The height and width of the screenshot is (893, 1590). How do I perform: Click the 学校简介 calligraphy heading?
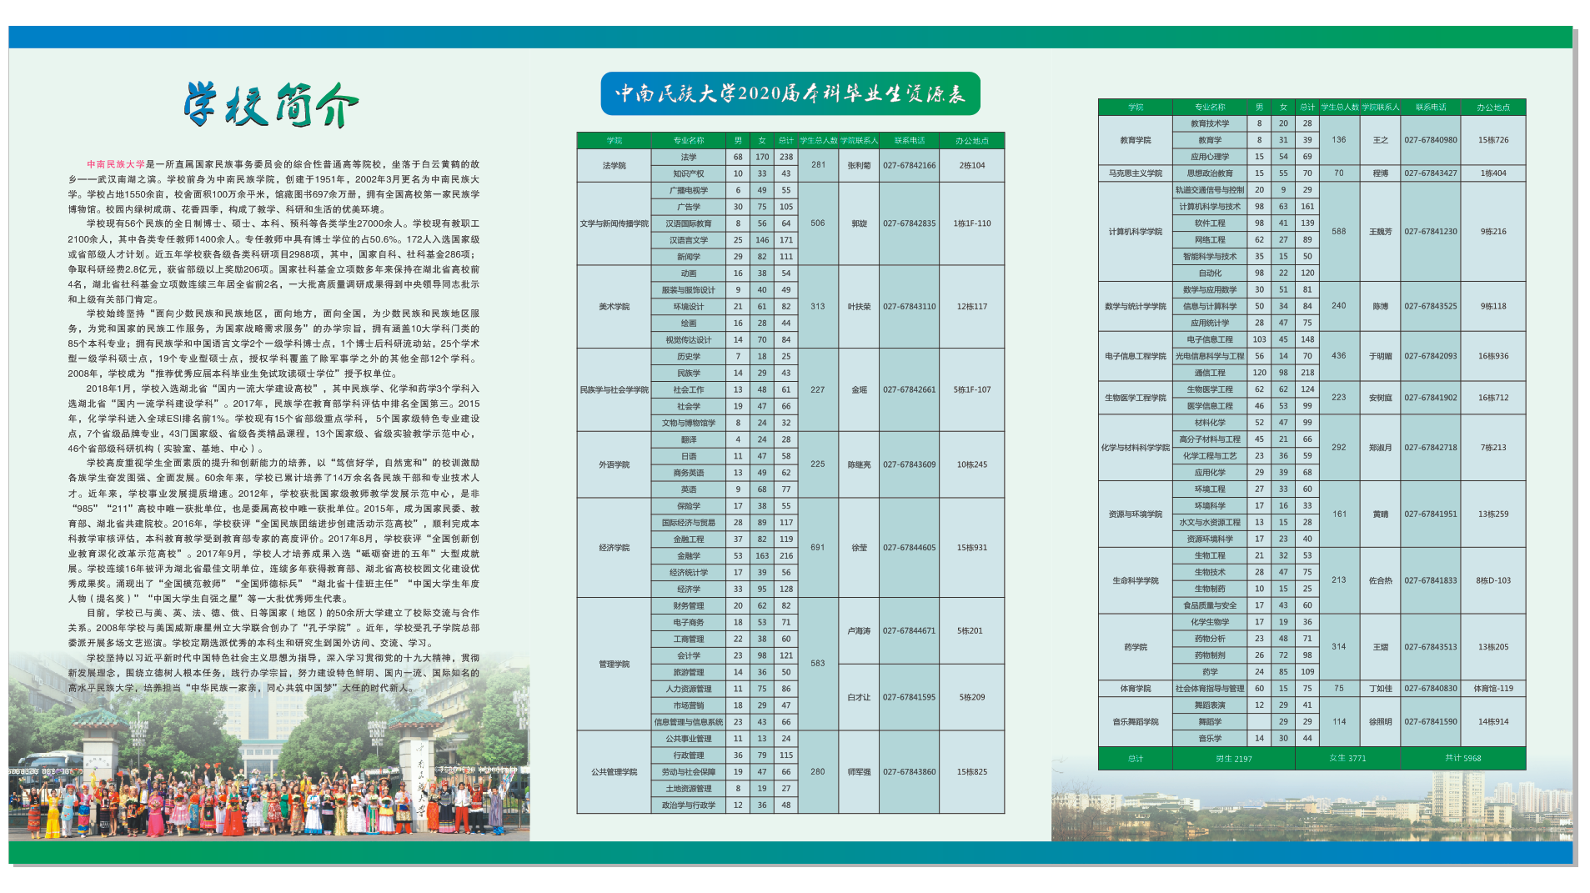coord(271,105)
